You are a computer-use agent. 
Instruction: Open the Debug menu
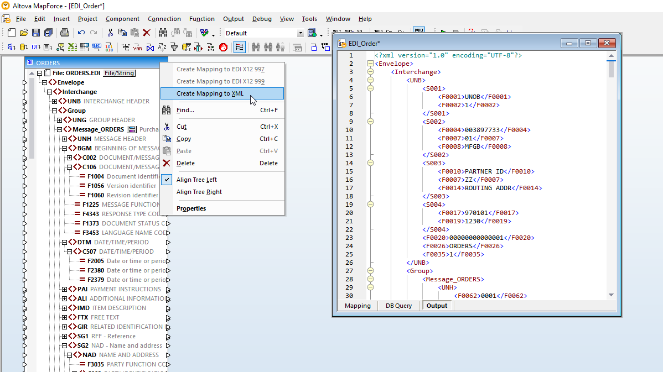click(x=262, y=19)
